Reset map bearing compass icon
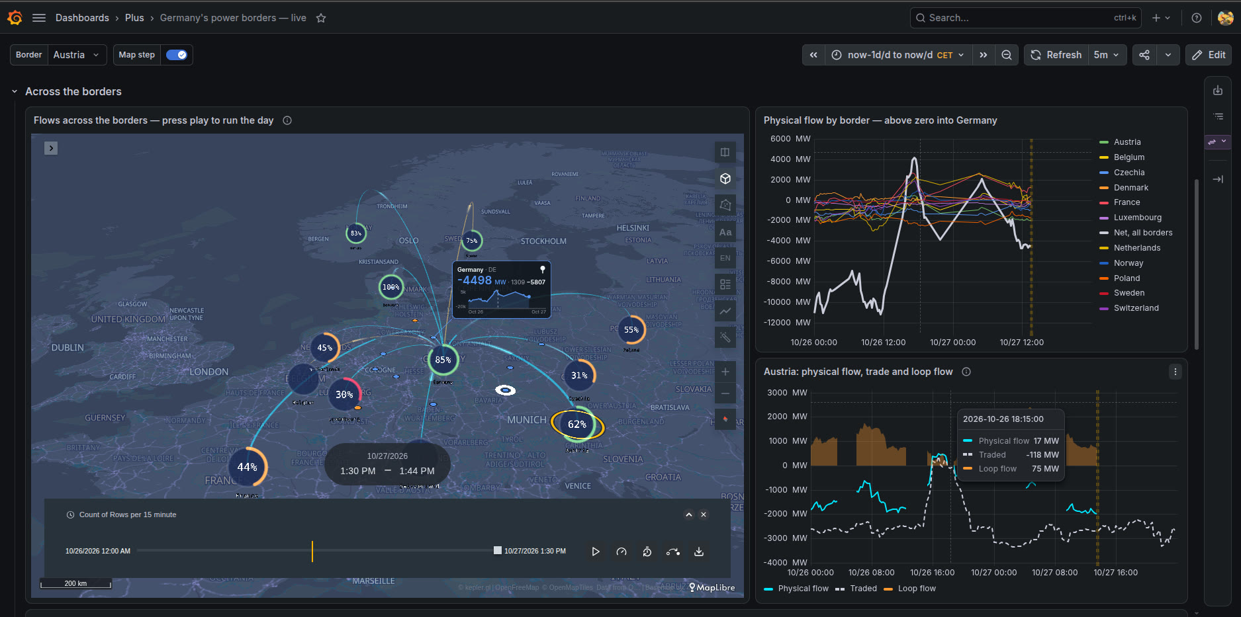This screenshot has height=617, width=1241. (x=725, y=419)
